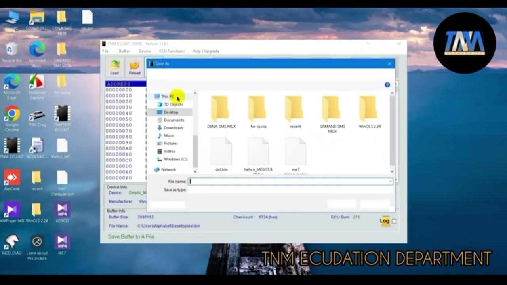Click the ADDRESS column header in hex view
The image size is (507, 285).
[x=126, y=84]
